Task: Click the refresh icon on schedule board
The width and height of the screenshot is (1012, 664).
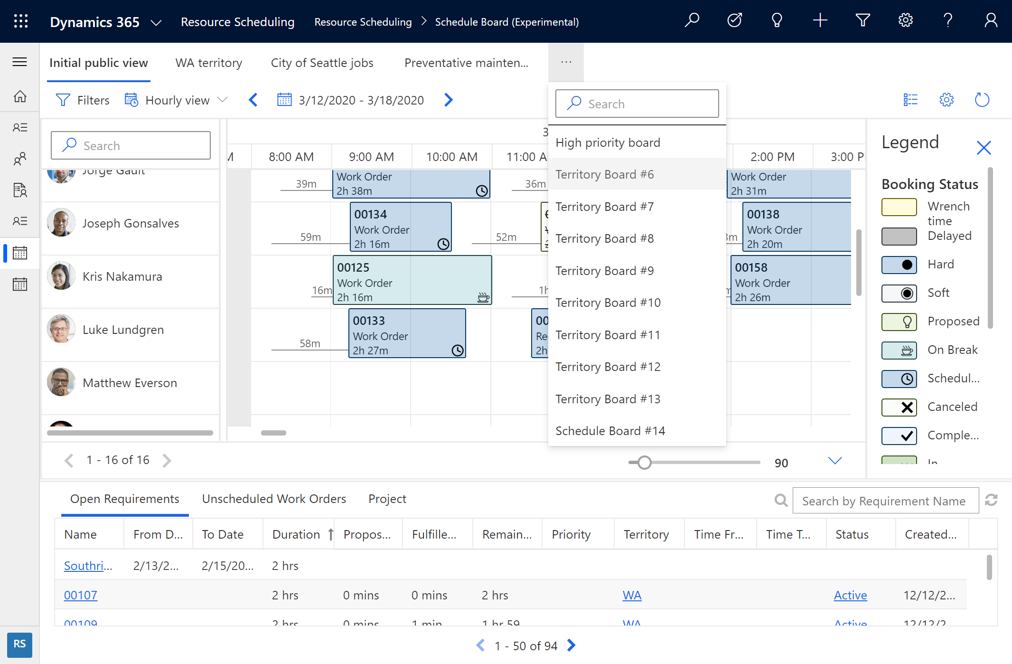Action: click(982, 99)
